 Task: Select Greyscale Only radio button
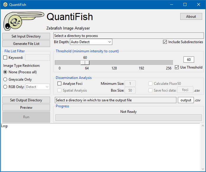(5, 79)
